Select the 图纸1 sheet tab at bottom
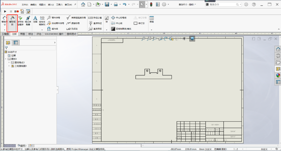Screen dimensions: 281x151 (x=22, y=146)
